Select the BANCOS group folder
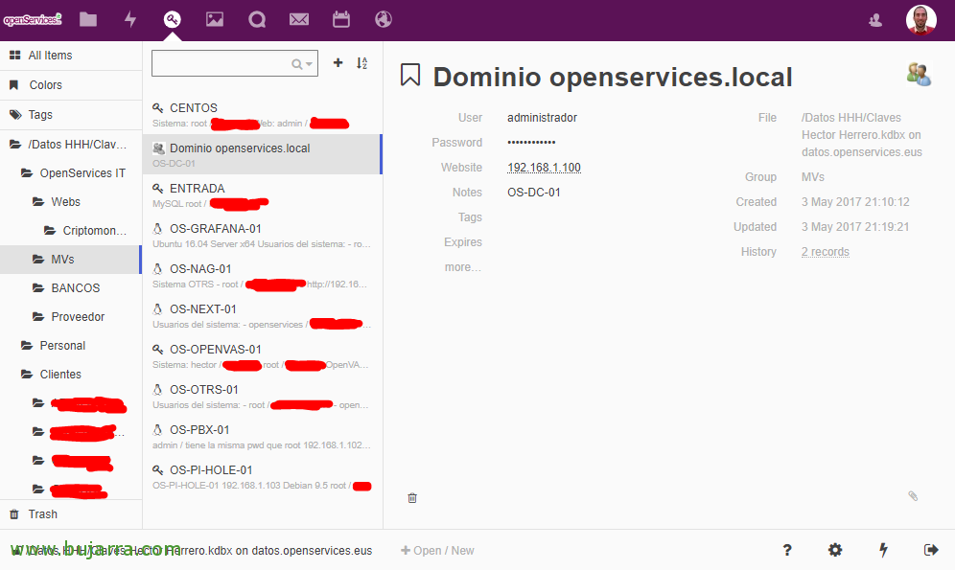The height and width of the screenshot is (570, 955). click(75, 288)
